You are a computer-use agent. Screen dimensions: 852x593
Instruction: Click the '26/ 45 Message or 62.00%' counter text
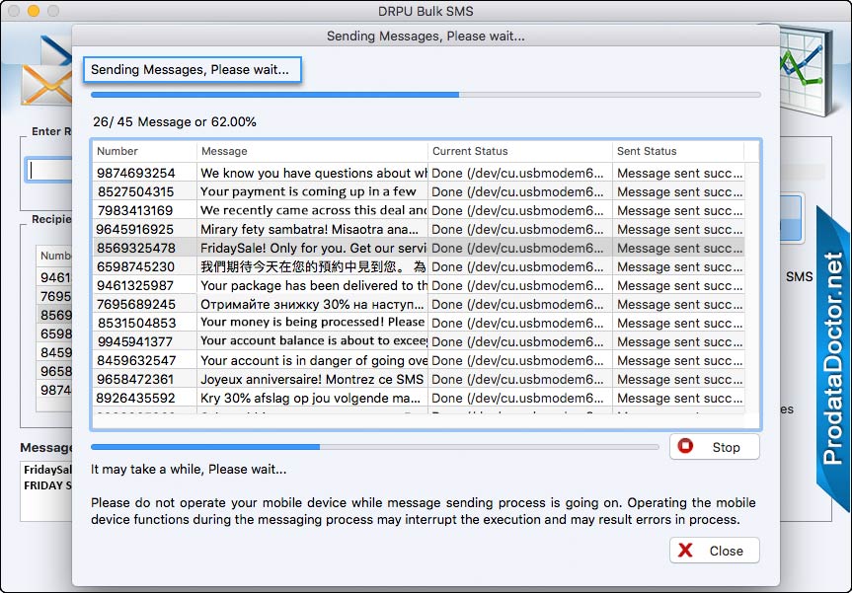pos(175,121)
